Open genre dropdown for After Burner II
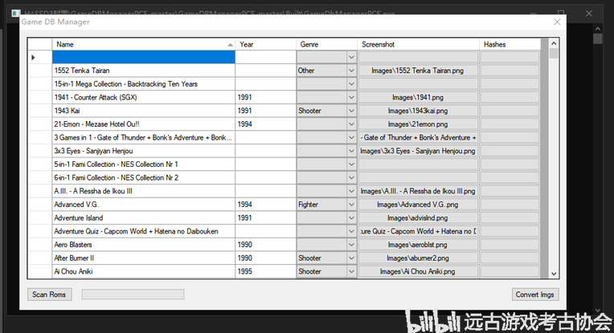Viewport: 614px width, 333px height. point(351,258)
